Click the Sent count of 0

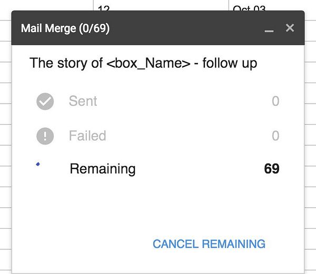275,101
